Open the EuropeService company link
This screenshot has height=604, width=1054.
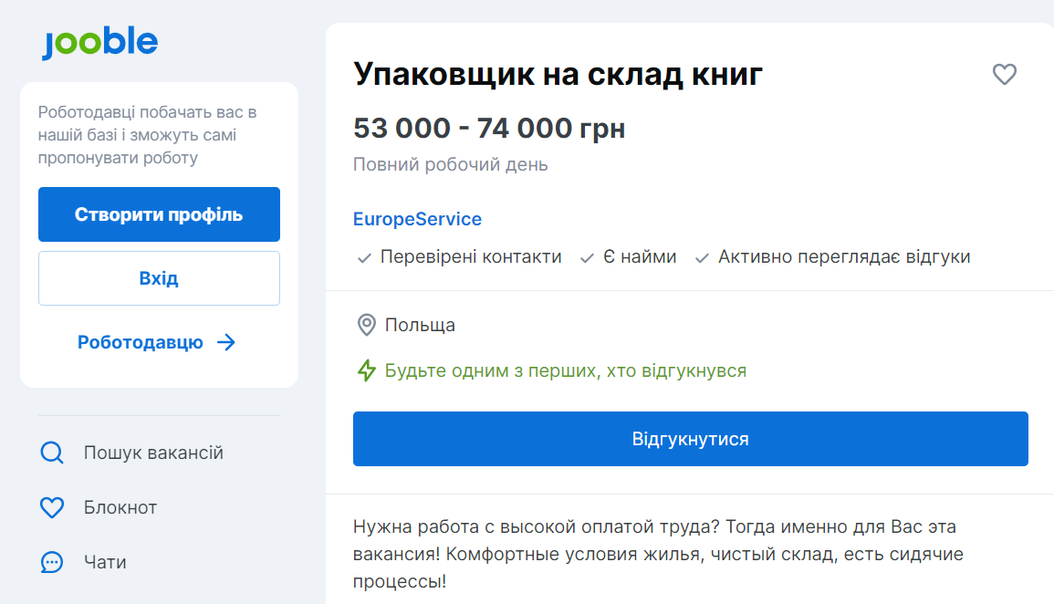pos(417,219)
